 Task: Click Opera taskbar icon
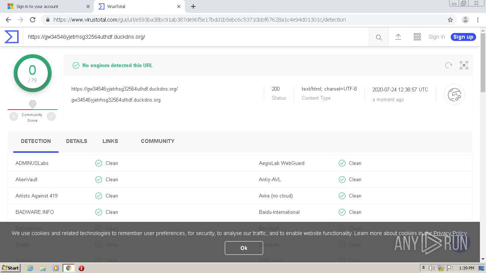81,268
